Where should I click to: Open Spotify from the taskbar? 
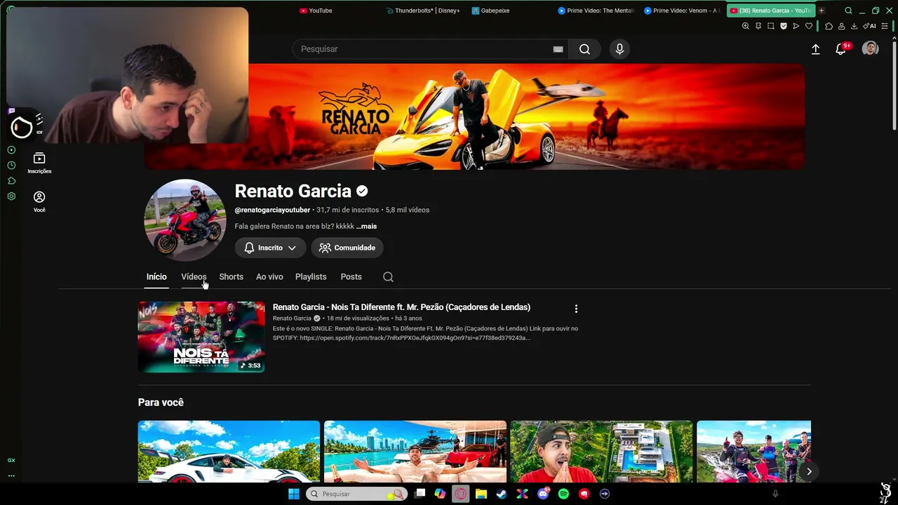coord(563,494)
